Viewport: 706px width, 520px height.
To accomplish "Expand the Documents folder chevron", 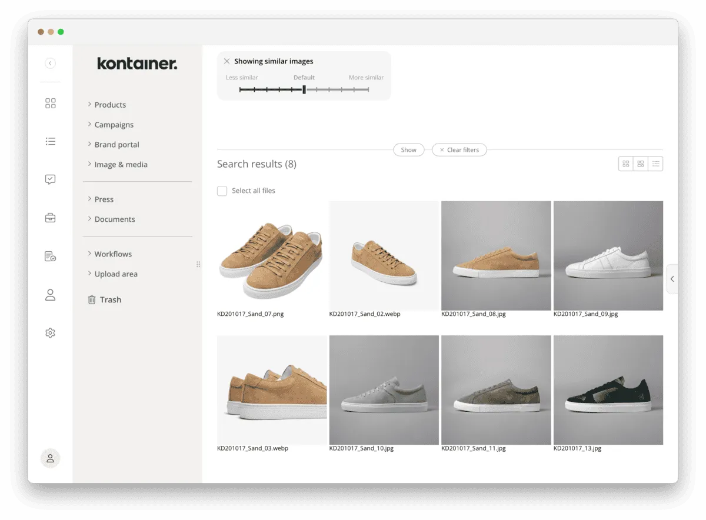I will click(x=89, y=219).
